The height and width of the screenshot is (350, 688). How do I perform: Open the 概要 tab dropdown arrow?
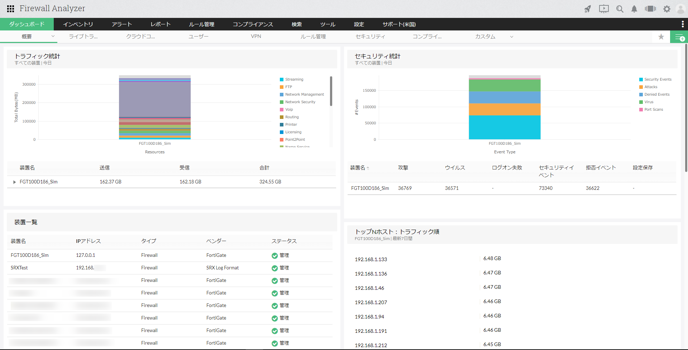53,36
